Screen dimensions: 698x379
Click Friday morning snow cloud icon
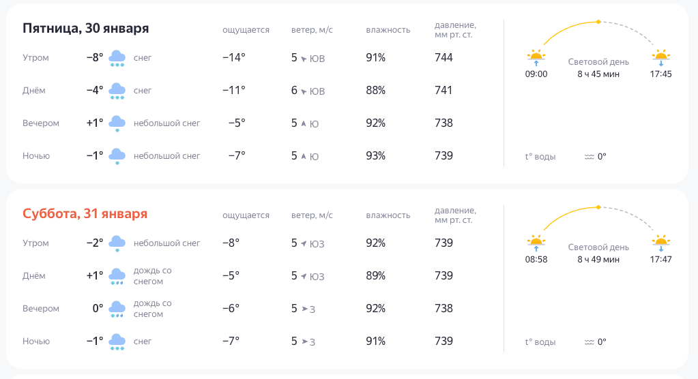pyautogui.click(x=117, y=58)
